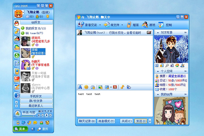Collapse the 我的好友 friends group
Screen dimensions: 204x136
[x=23, y=28]
